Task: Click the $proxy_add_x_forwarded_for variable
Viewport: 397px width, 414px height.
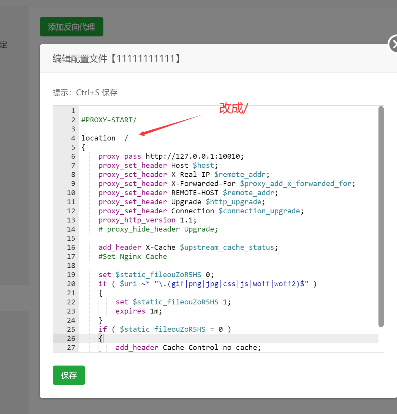Action: click(296, 184)
